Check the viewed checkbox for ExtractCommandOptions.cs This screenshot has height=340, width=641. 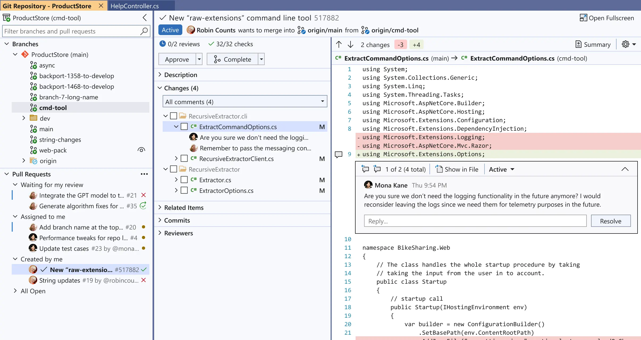[184, 127]
